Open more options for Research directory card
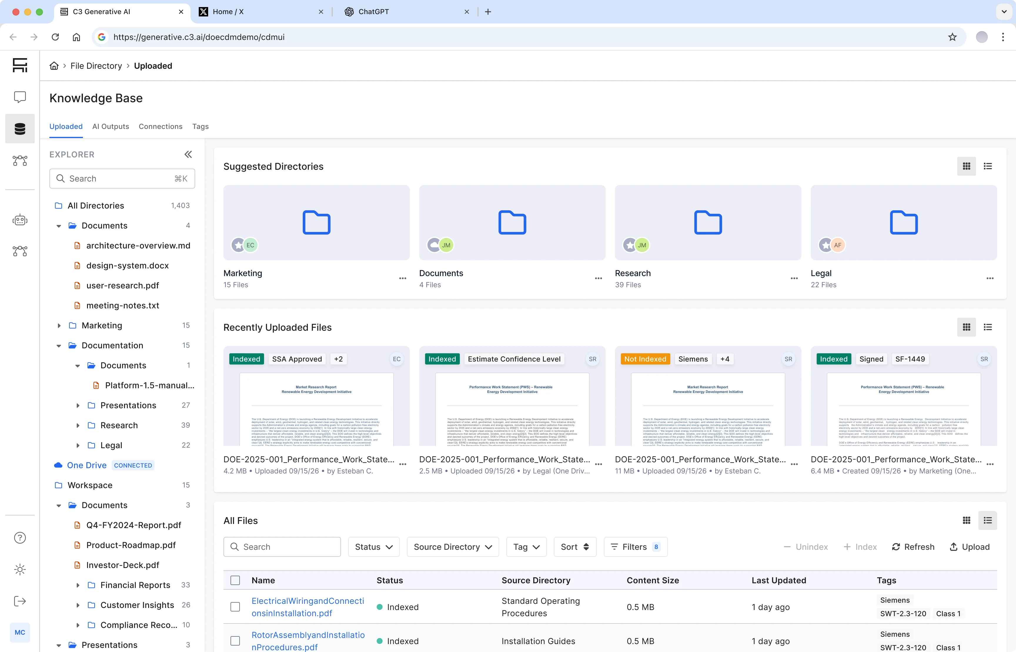The height and width of the screenshot is (652, 1016). coord(794,279)
